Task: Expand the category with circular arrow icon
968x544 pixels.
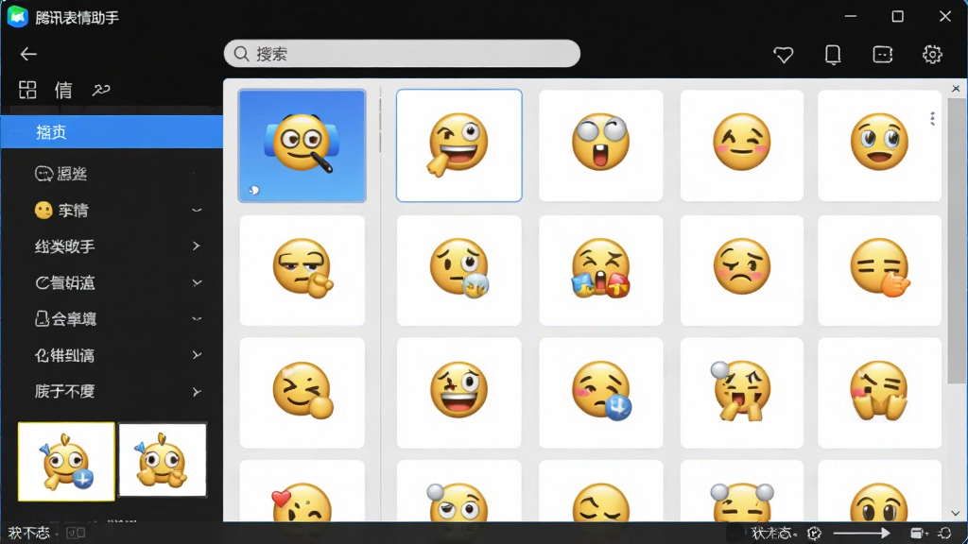Action: click(197, 282)
